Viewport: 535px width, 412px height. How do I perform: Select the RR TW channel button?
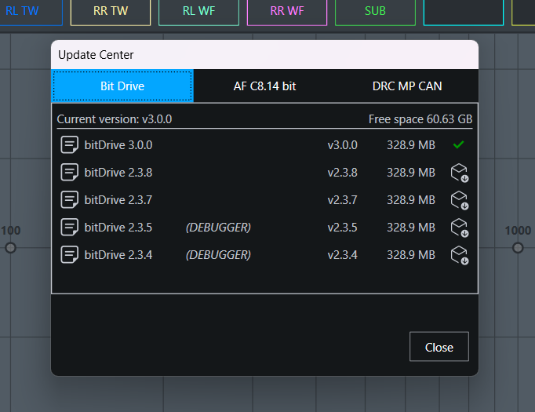[x=110, y=12]
